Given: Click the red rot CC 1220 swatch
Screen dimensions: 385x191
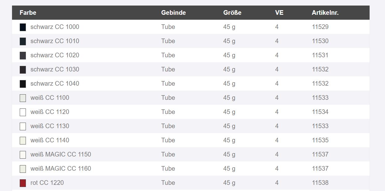Looking at the screenshot, I should (23, 183).
